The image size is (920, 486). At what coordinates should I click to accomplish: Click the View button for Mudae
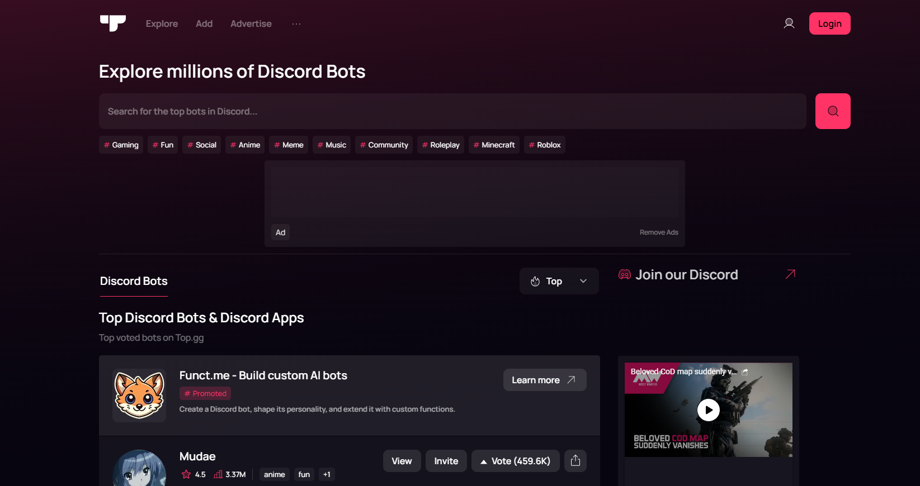[402, 461]
